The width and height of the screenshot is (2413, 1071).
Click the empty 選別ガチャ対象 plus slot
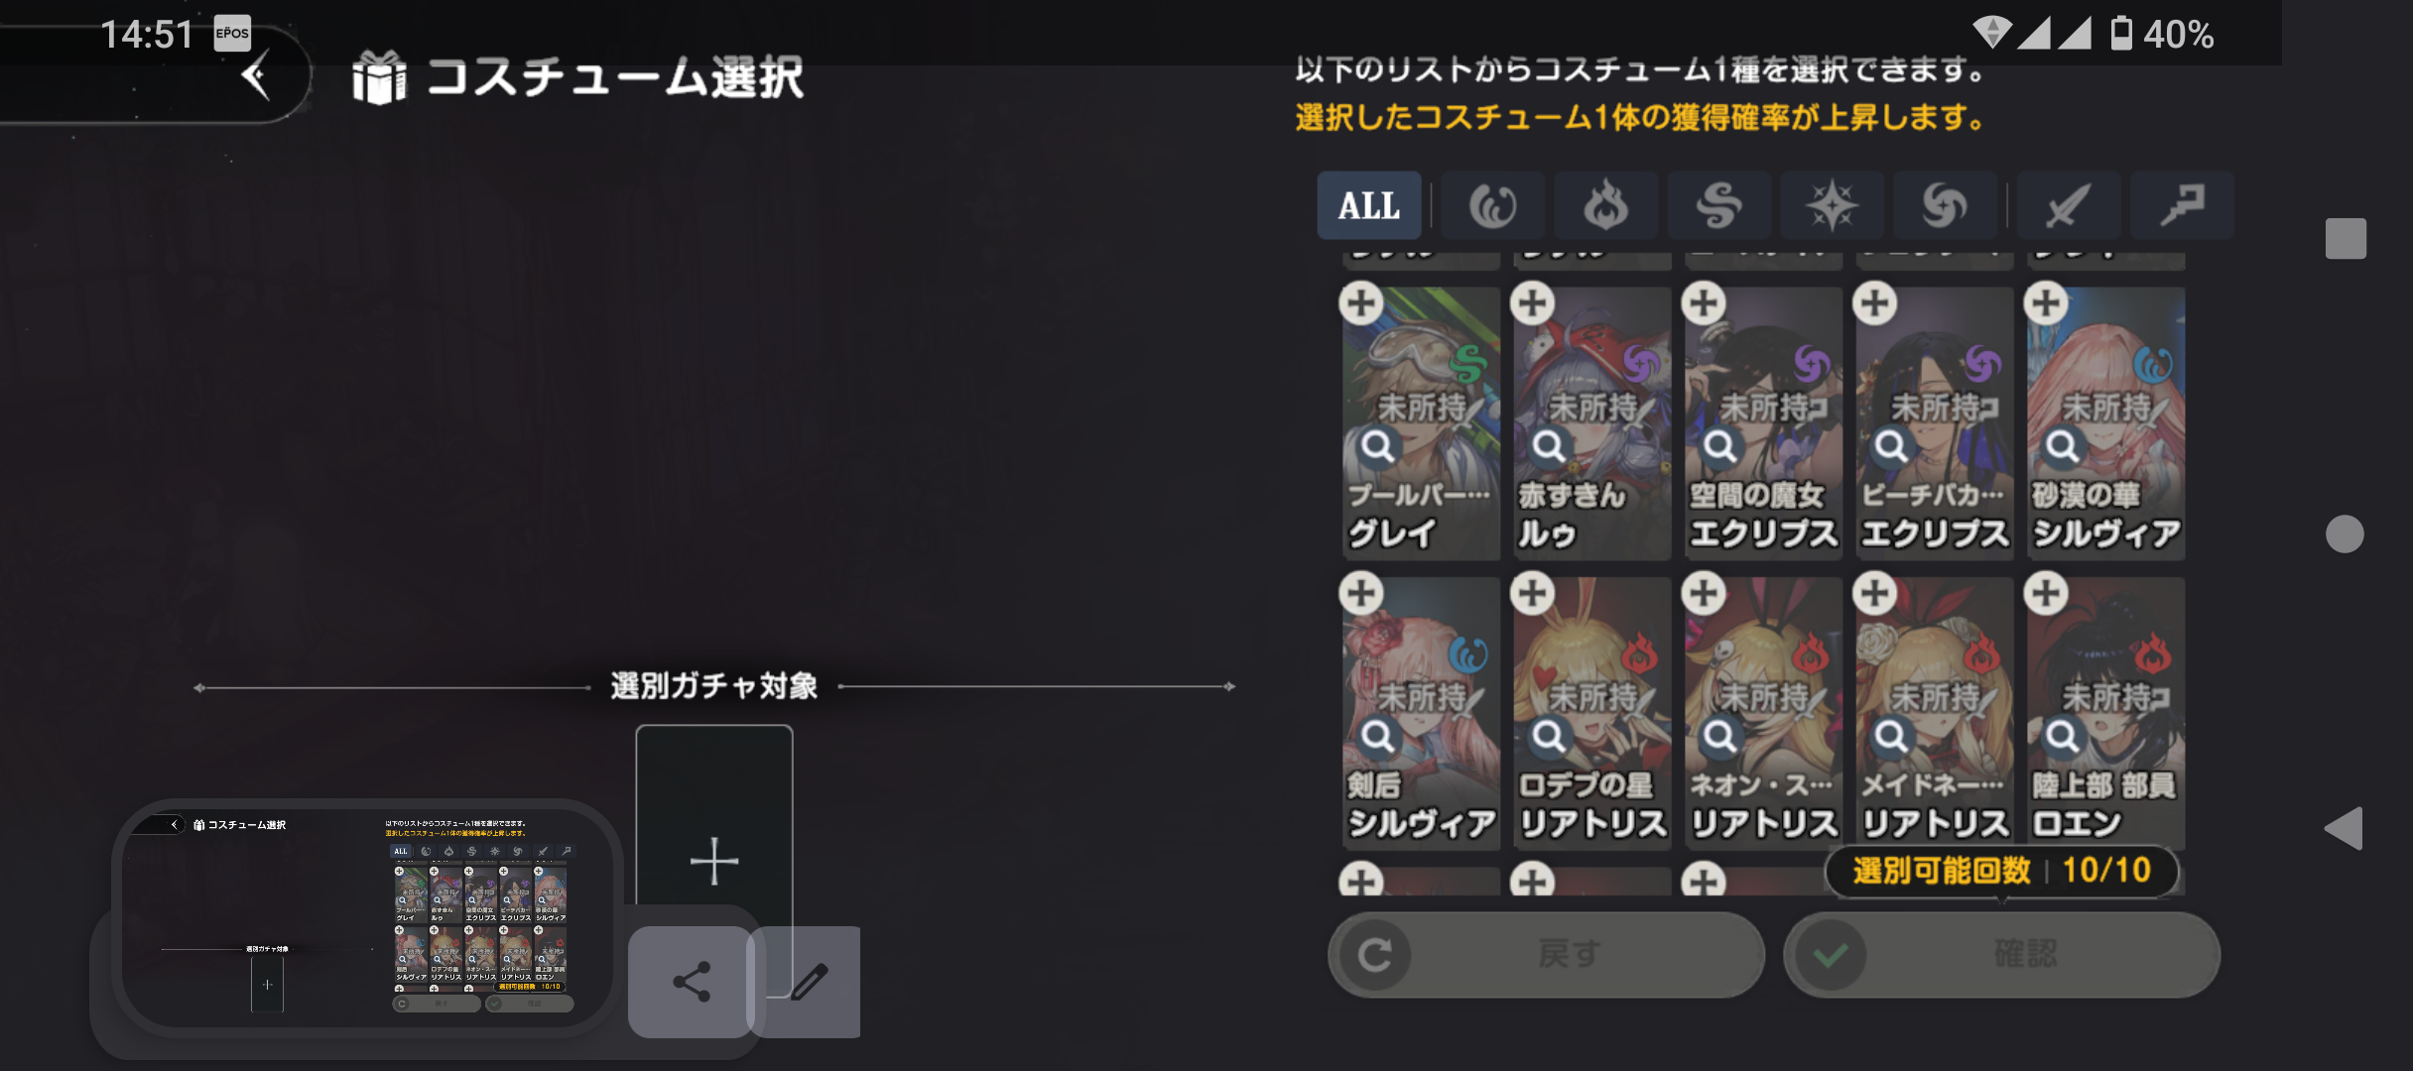714,859
